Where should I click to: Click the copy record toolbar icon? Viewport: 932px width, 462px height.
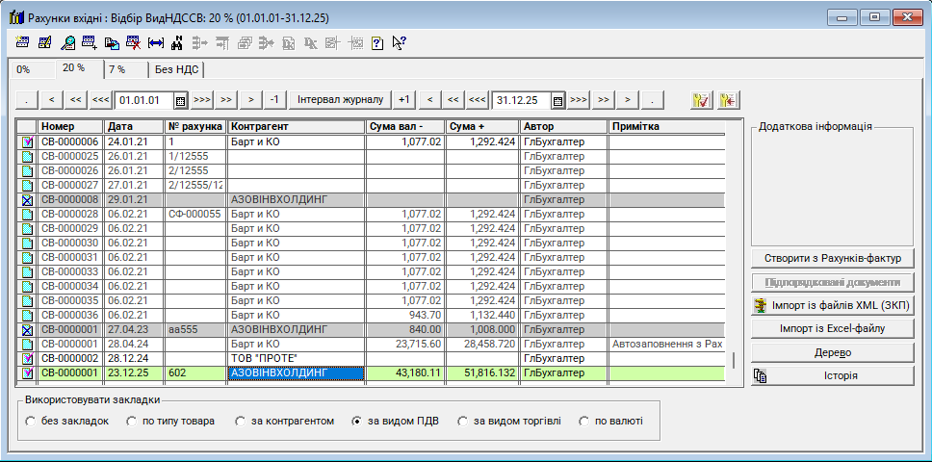[x=112, y=42]
